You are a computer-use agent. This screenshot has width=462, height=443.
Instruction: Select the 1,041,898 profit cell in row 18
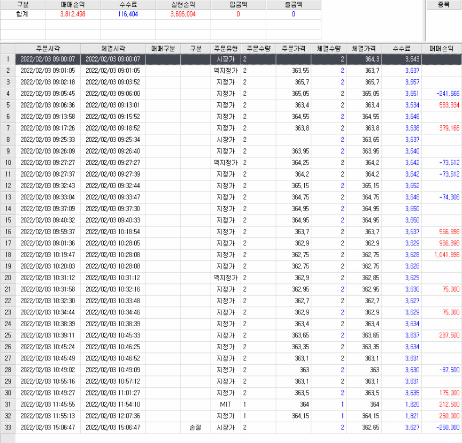pyautogui.click(x=441, y=255)
